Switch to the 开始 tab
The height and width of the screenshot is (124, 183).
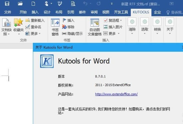23,12
